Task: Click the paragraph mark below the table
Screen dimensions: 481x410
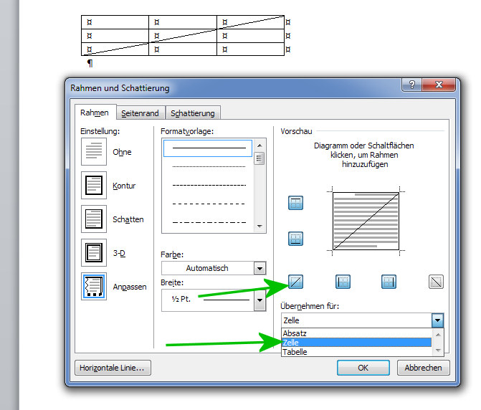Action: point(90,63)
